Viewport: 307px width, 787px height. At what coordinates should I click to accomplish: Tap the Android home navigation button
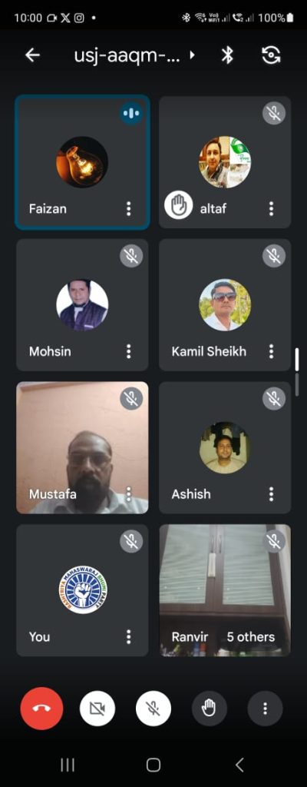coord(153,765)
